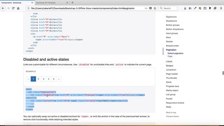
Task: Open Default pagination sub-link
Action: coord(175,53)
